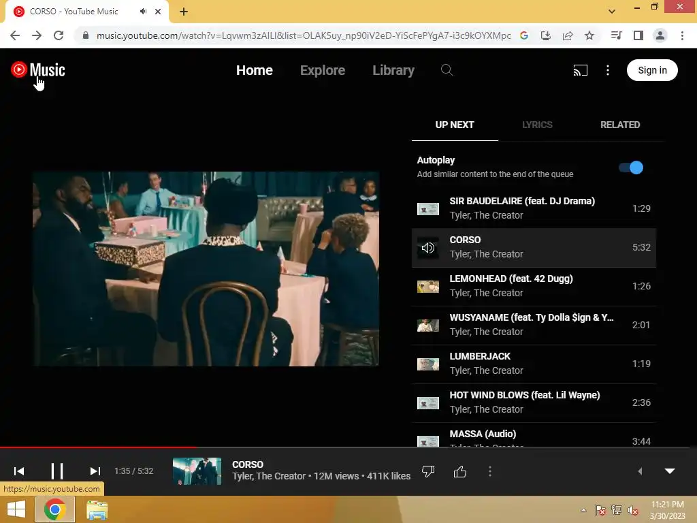
Task: Show hidden system tray icons
Action: [583, 510]
